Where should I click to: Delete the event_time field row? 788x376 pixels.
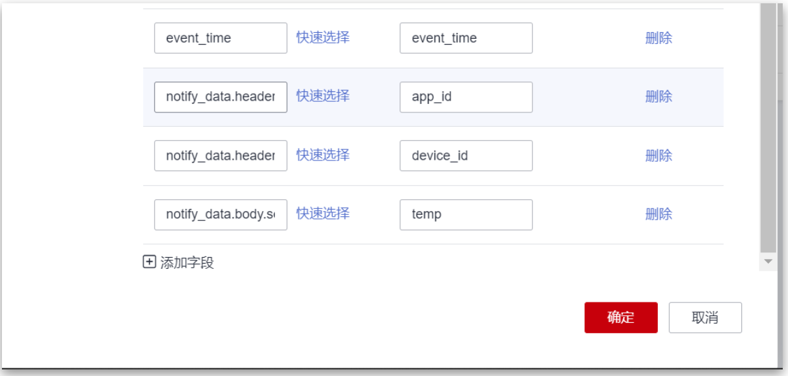click(659, 38)
